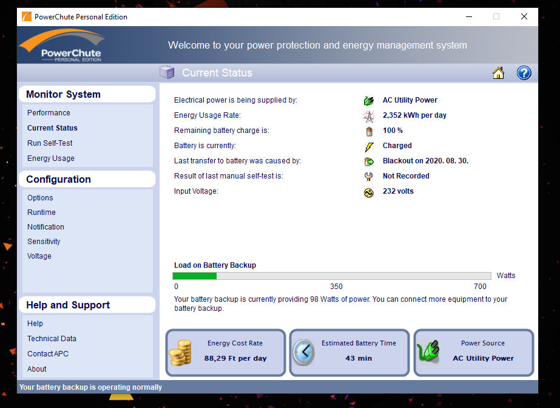Viewport: 560px width, 408px height.
Task: Click the Load on Battery Backup bar
Action: click(x=332, y=276)
